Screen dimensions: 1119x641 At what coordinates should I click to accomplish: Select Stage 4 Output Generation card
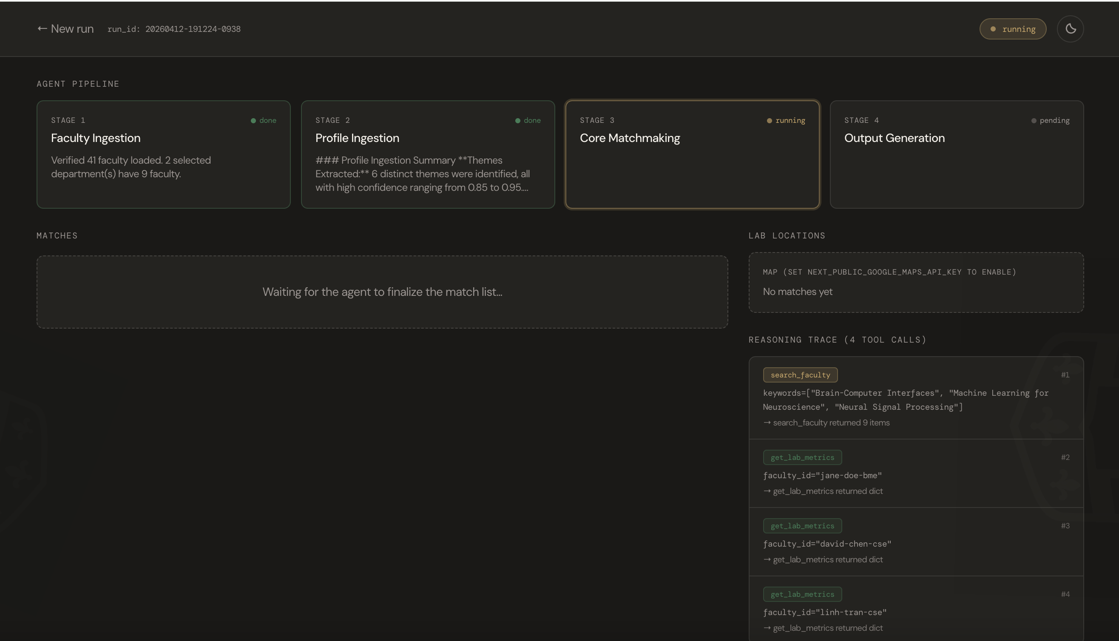pos(957,154)
